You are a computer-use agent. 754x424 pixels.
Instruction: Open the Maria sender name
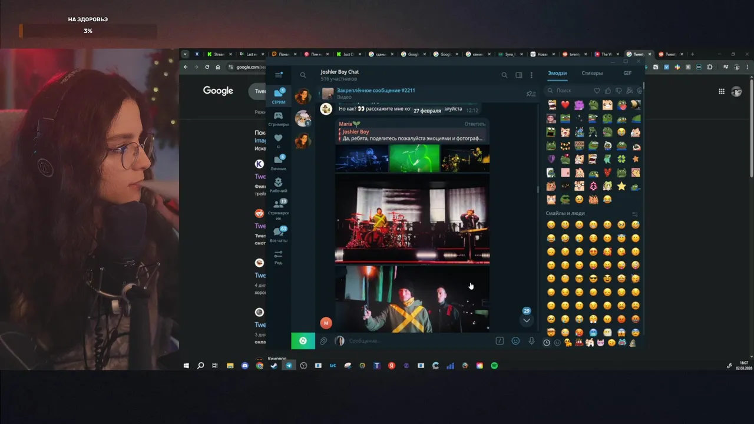[x=346, y=124]
